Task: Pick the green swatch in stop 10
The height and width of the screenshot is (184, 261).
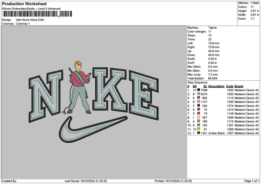Action: [x=199, y=125]
